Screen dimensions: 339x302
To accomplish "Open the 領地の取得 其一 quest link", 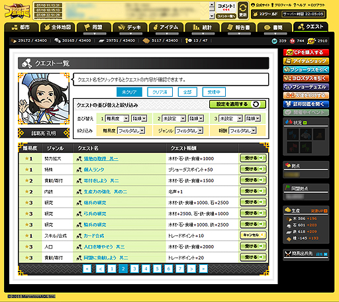I will [101, 159].
